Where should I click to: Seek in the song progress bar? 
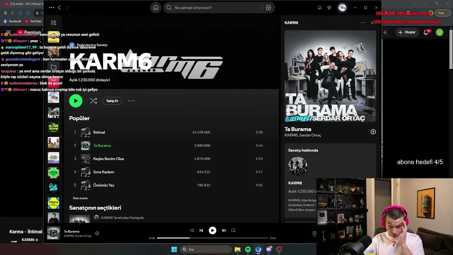click(x=212, y=238)
